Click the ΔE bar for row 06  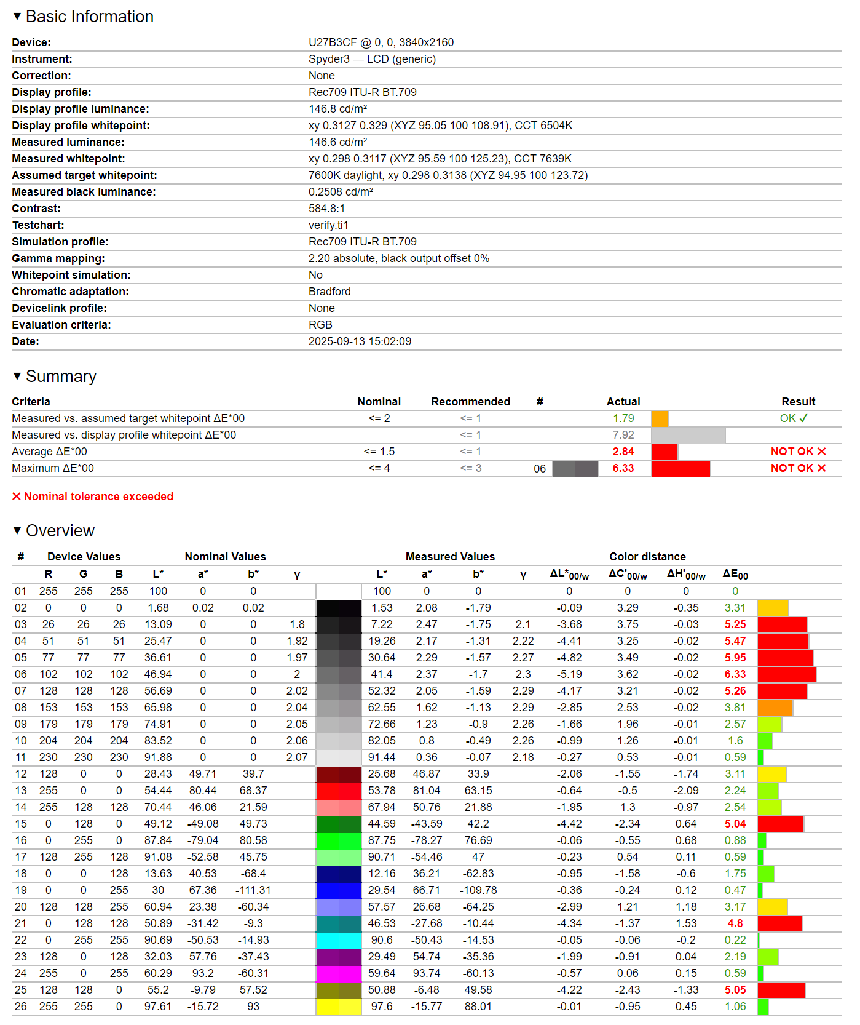click(x=786, y=674)
